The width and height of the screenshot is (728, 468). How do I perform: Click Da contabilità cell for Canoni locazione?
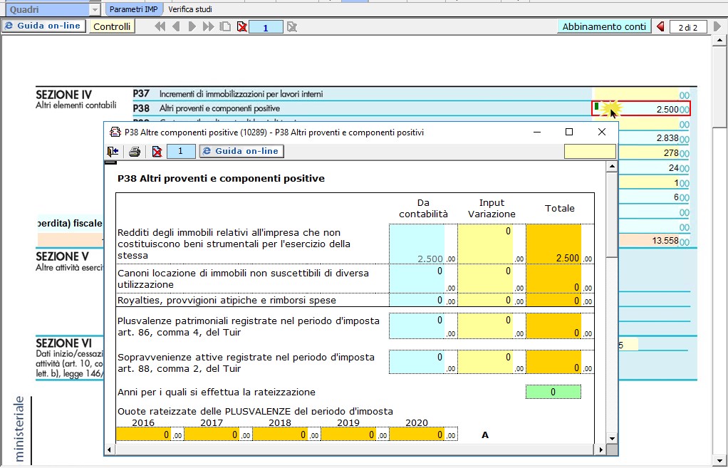tap(417, 279)
